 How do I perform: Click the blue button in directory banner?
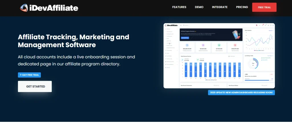point(185,38)
